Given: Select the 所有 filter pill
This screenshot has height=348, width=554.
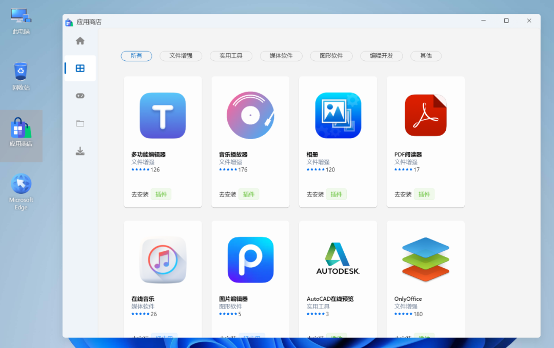Looking at the screenshot, I should pyautogui.click(x=136, y=56).
